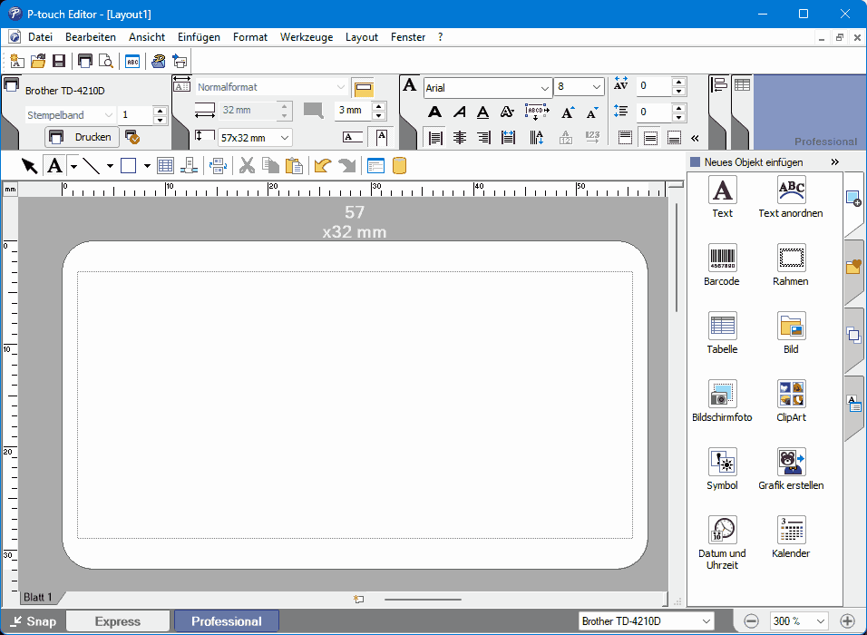
Task: Open the Datei menu
Action: tap(41, 37)
